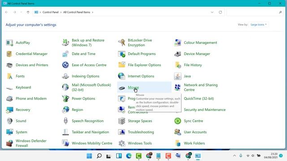Expand chevron after Control Panel breadcrumb
Viewport: 287px width, 161px height.
pos(61,12)
